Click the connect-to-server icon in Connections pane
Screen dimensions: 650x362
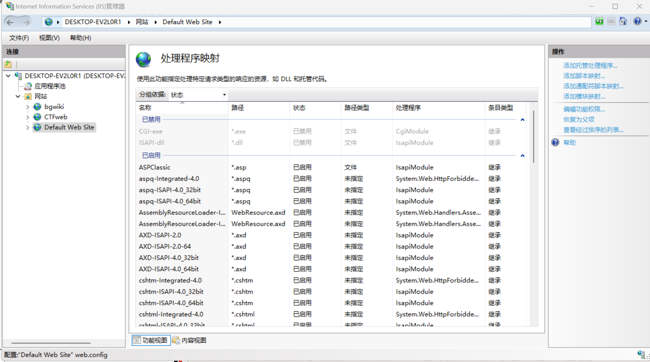coord(8,64)
